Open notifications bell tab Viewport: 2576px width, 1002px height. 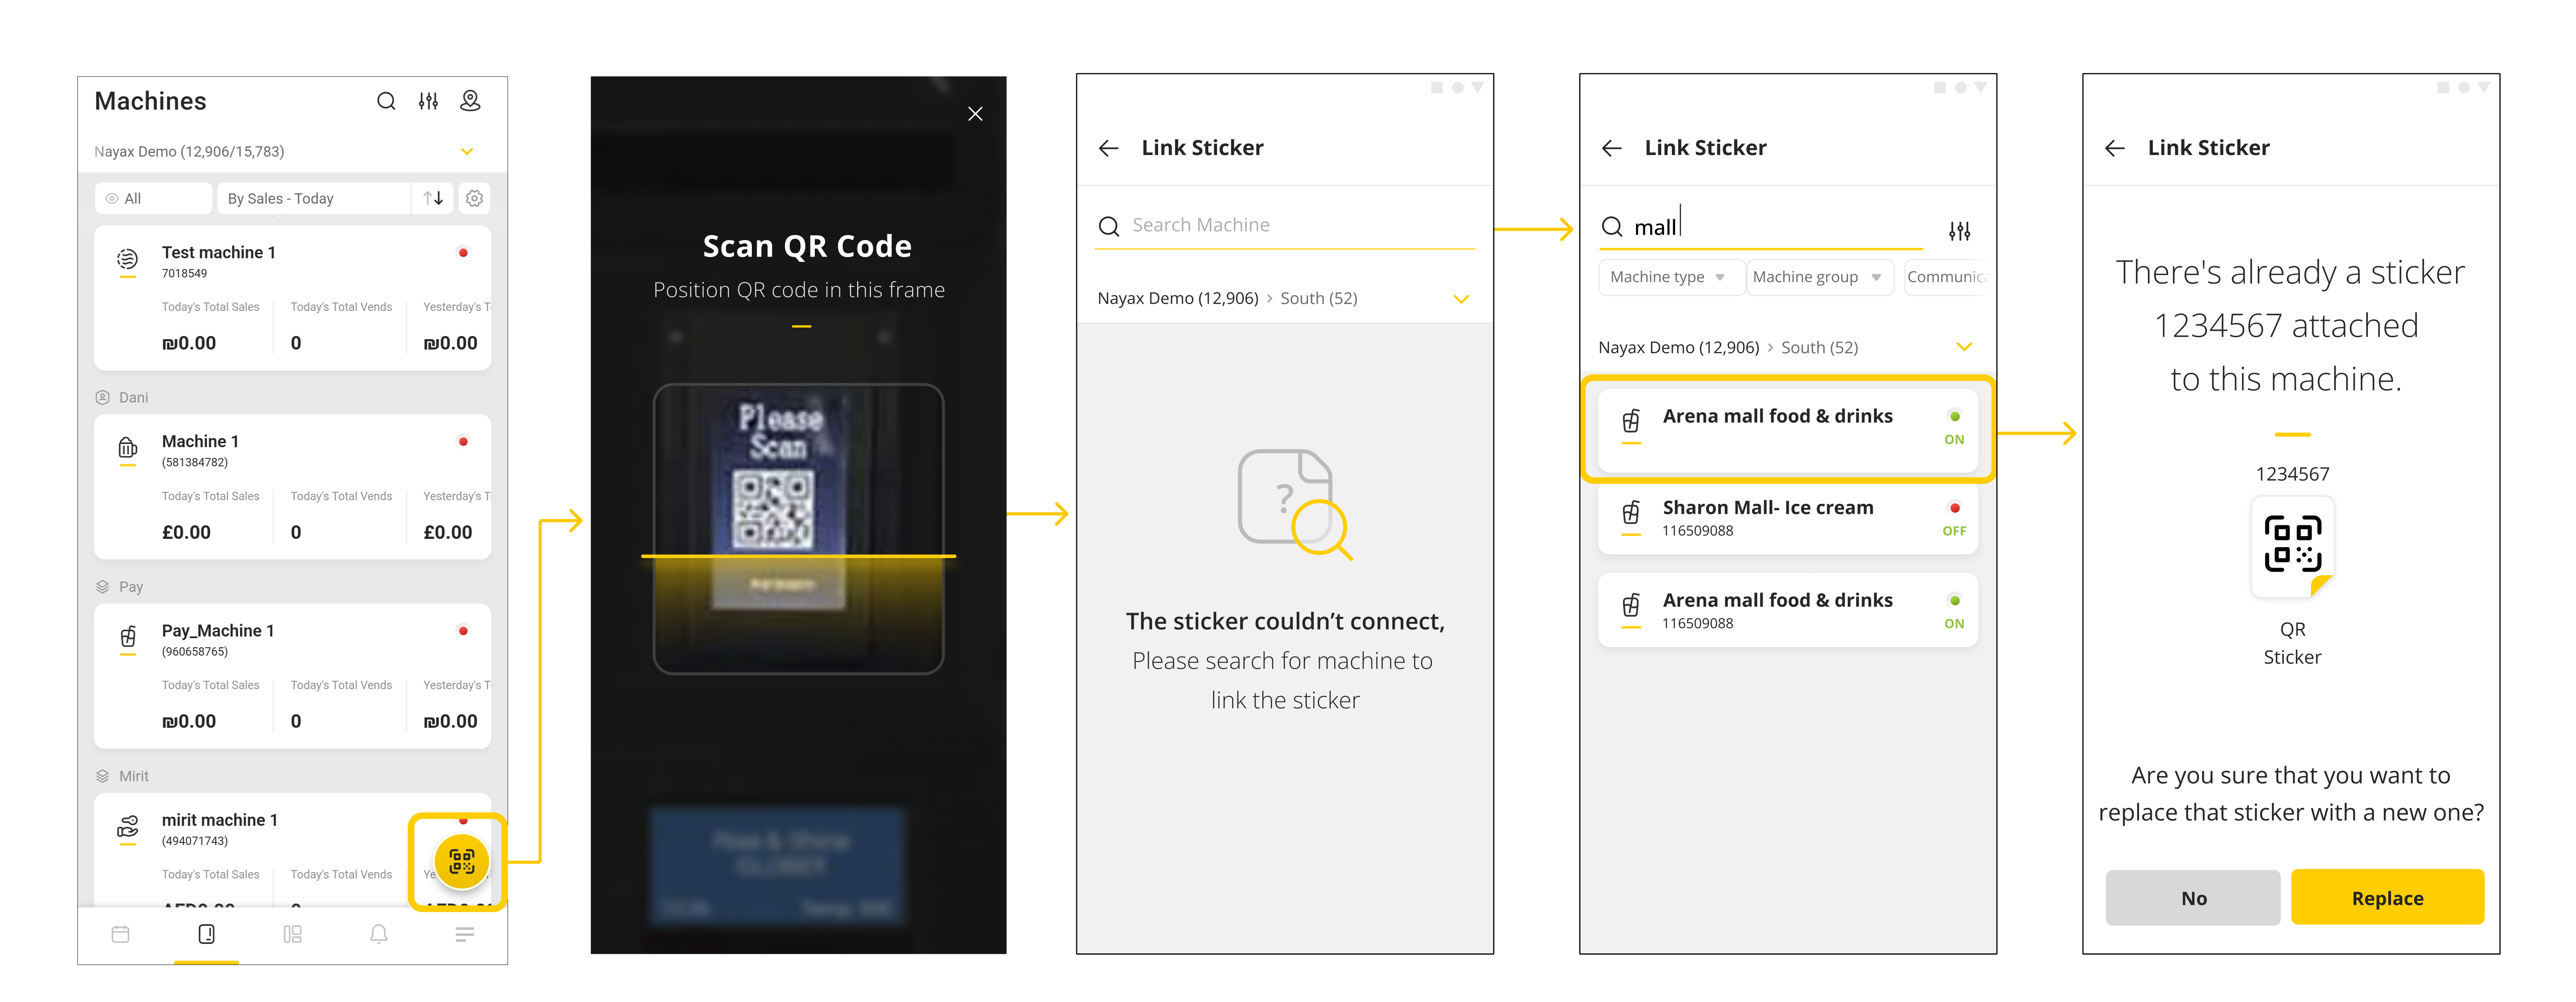[x=379, y=934]
